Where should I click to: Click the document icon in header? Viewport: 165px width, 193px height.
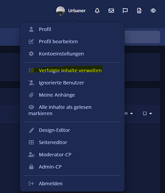[x=139, y=10]
